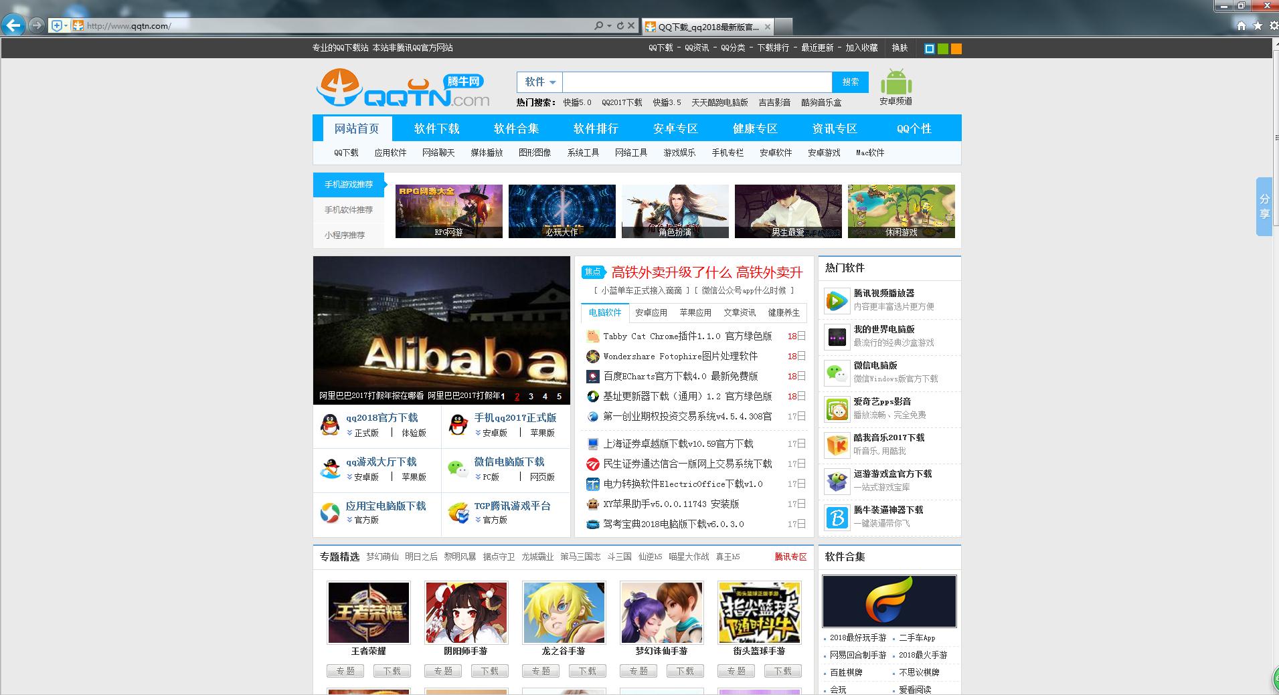
Task: Click the 换肤 skin switch link
Action: (900, 48)
